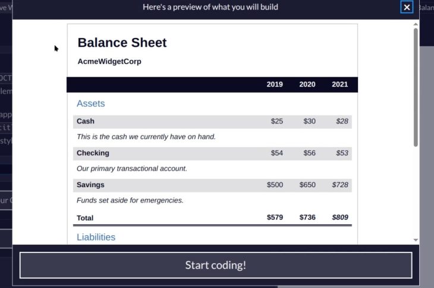Screen dimensions: 434x288
Task: Click the 2019 column header
Action: coord(275,84)
